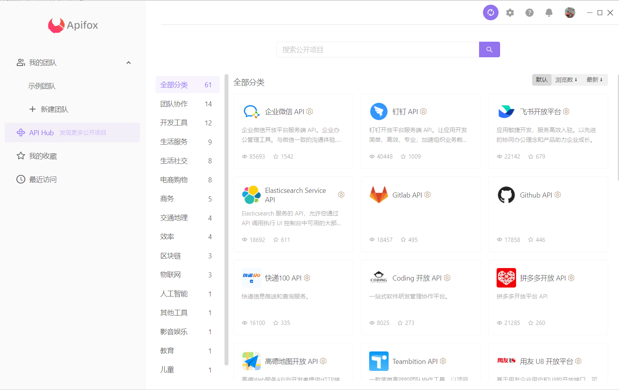Viewport: 619px width, 390px height.
Task: Click the Gitlab API fox logo
Action: pos(378,195)
